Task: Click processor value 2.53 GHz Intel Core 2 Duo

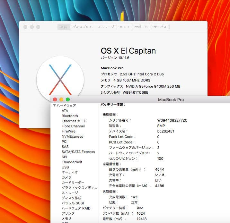Action: [x=142, y=74]
